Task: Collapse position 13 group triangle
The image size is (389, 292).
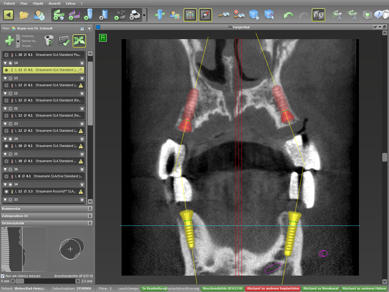Action: pos(5,78)
